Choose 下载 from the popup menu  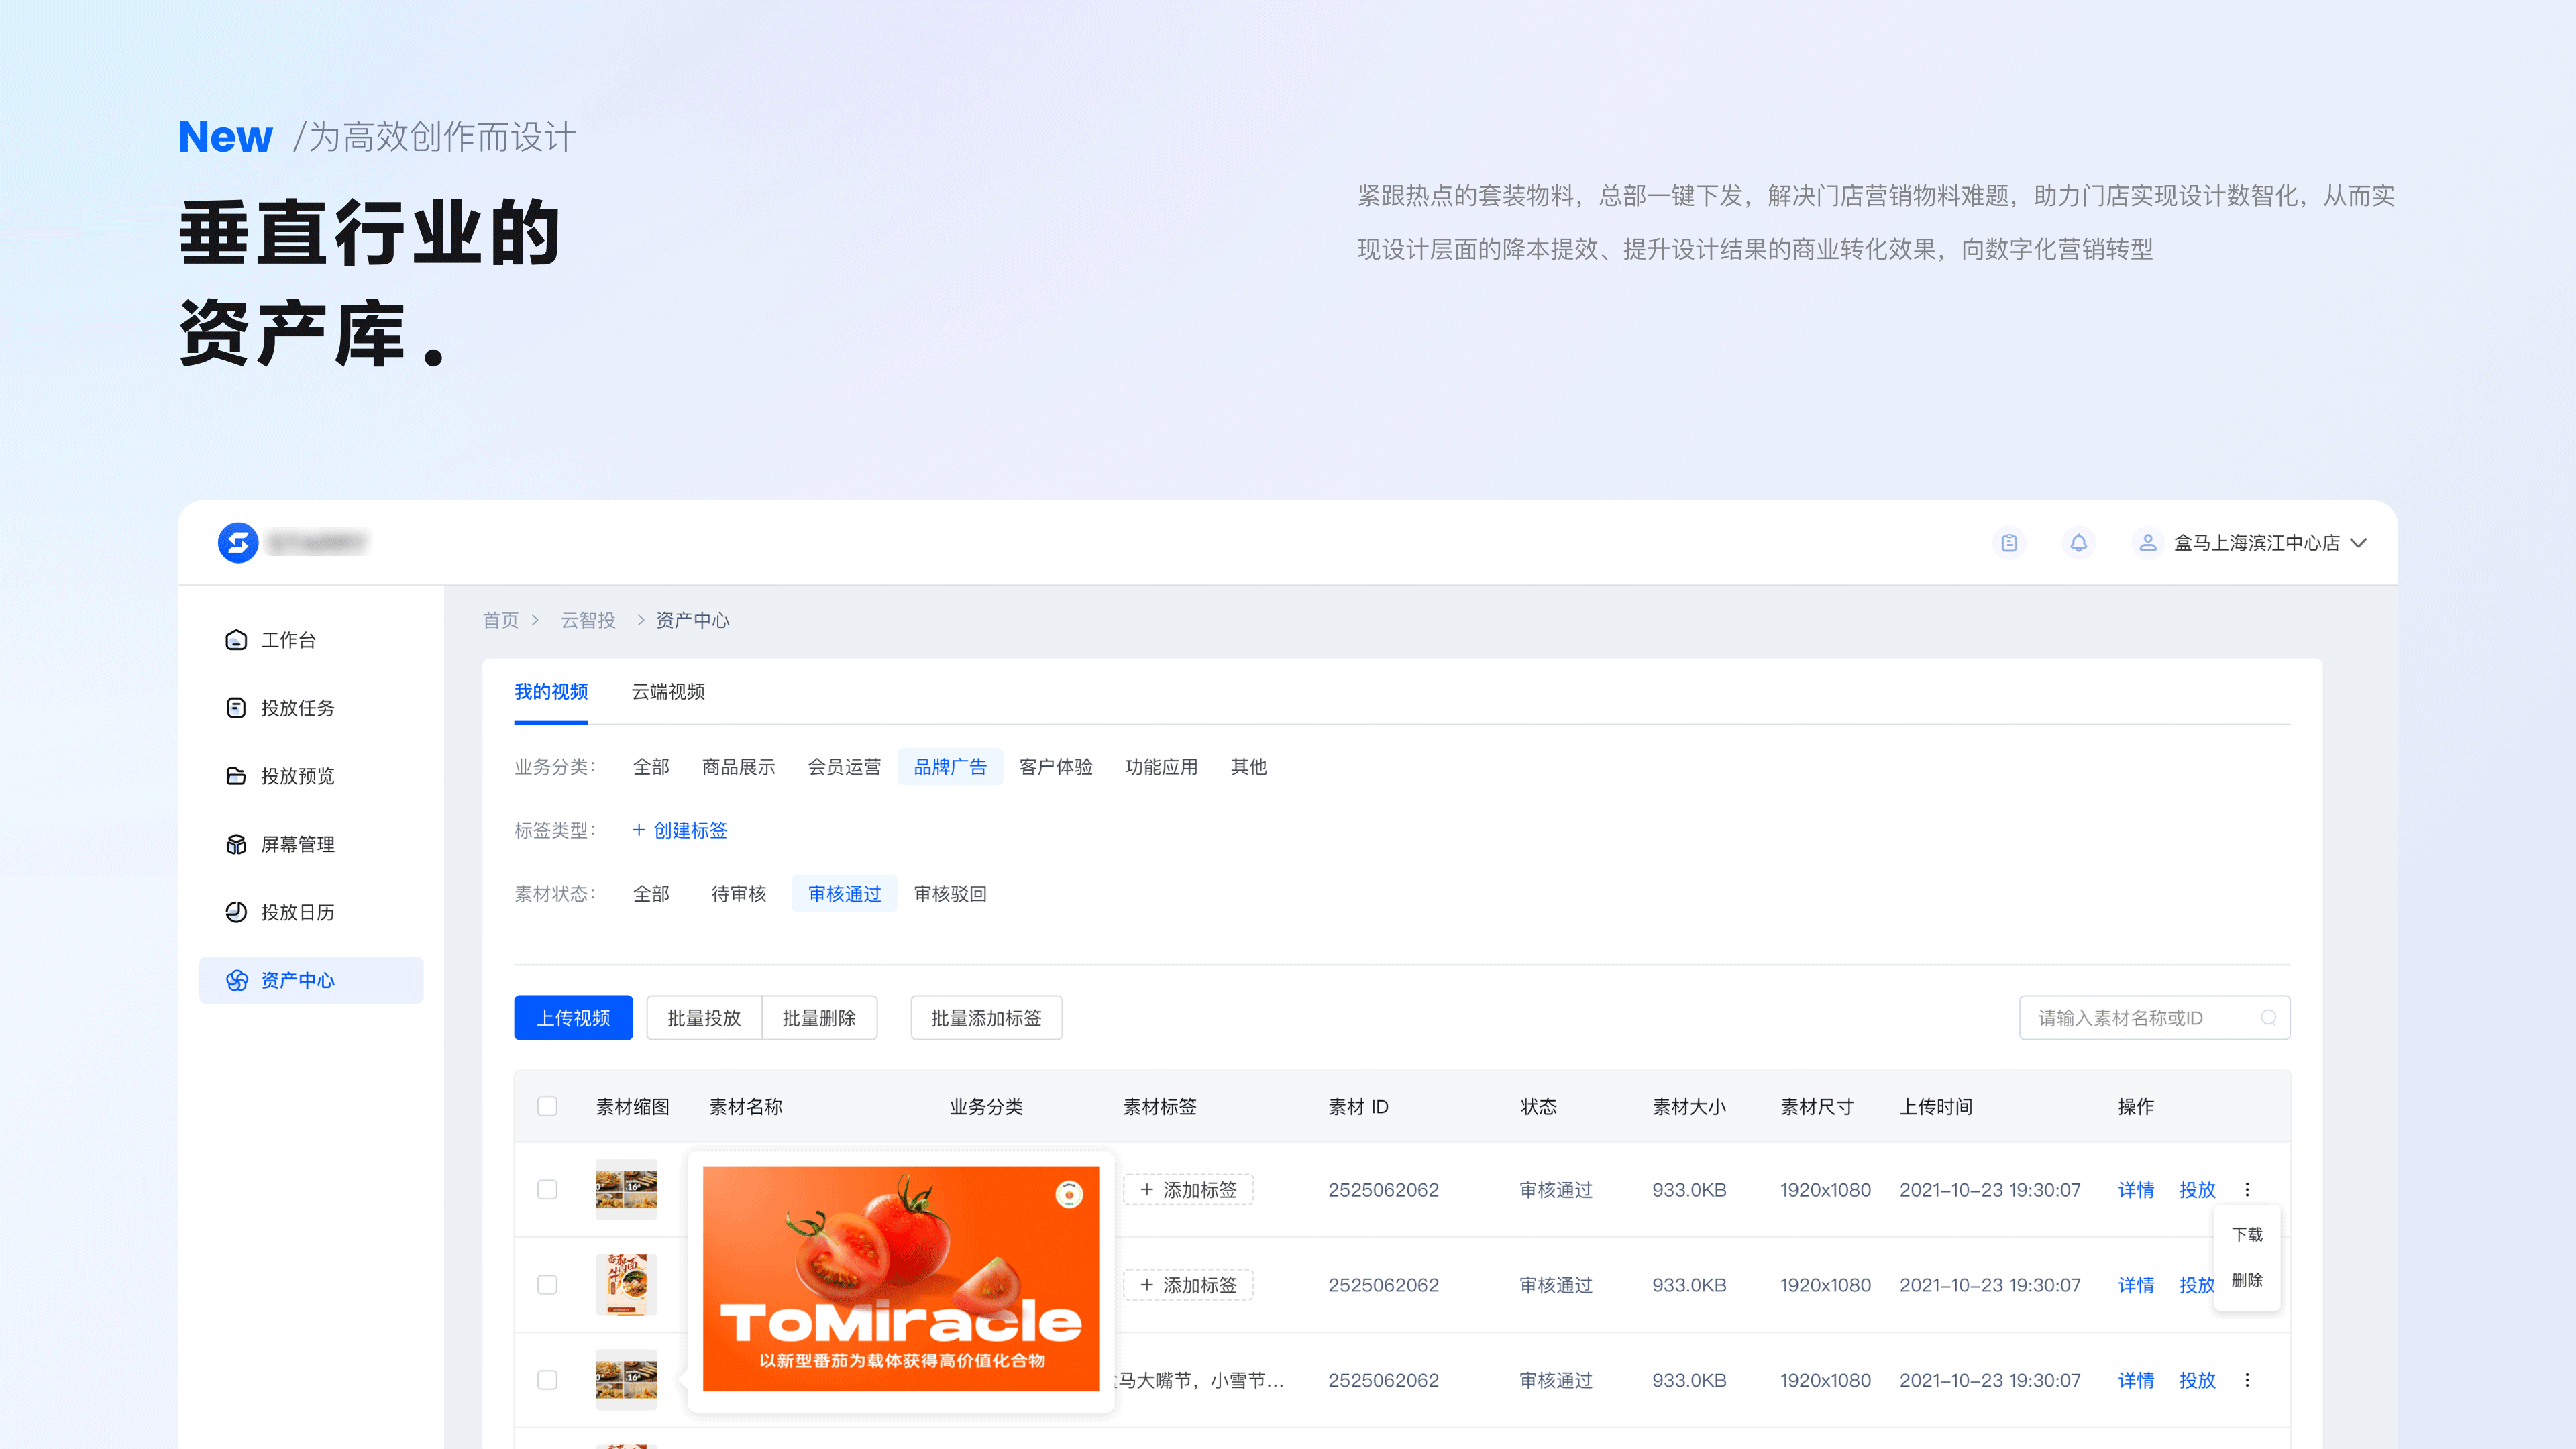click(2247, 1235)
